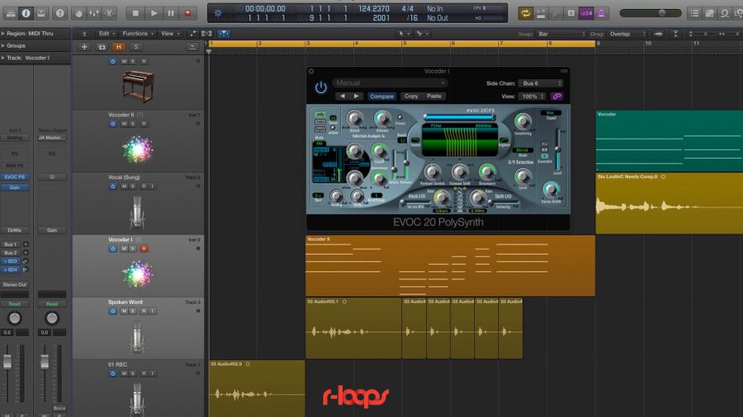Open the Loop Browser icon
Screen dimensions: 743x417
pos(725,13)
